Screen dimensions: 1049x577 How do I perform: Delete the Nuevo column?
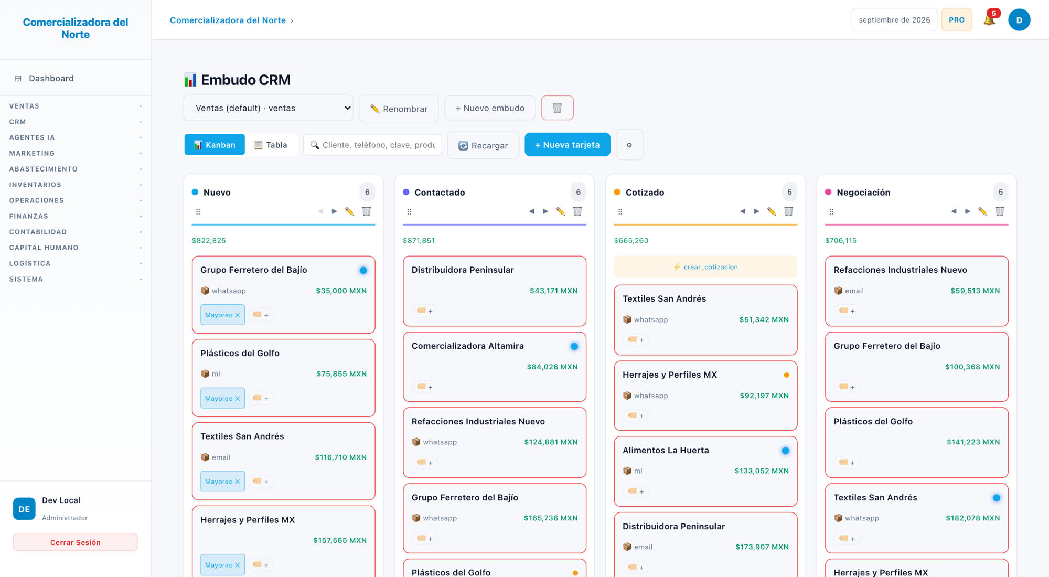[367, 211]
